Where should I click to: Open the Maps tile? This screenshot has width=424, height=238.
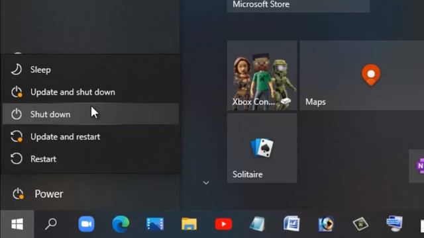click(362, 75)
